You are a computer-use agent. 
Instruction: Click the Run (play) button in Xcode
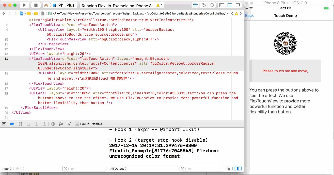[24, 5]
